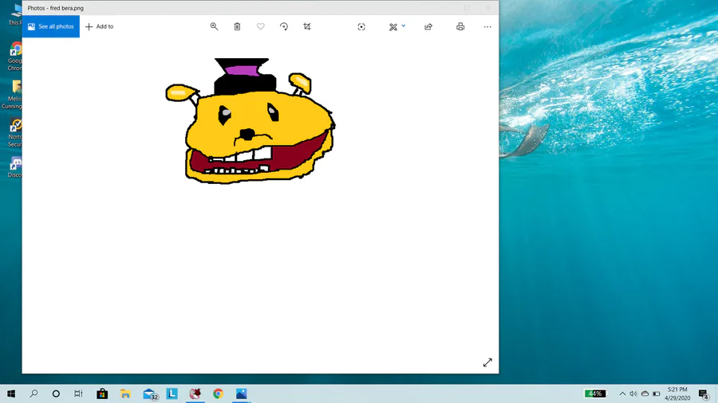Screen dimensions: 718x403
Task: Open OneDrive cloud tray icon
Action: [x=645, y=393]
